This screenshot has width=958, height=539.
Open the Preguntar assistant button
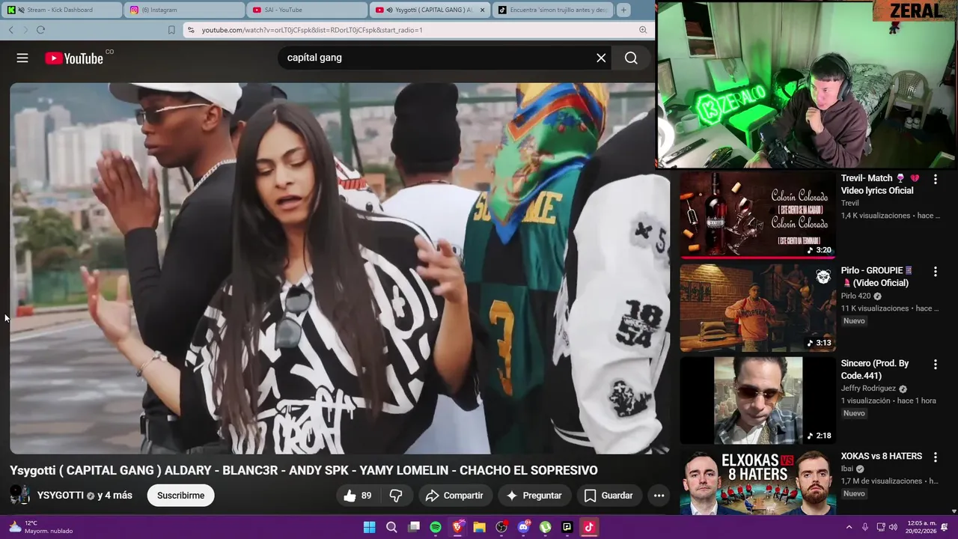(x=534, y=496)
